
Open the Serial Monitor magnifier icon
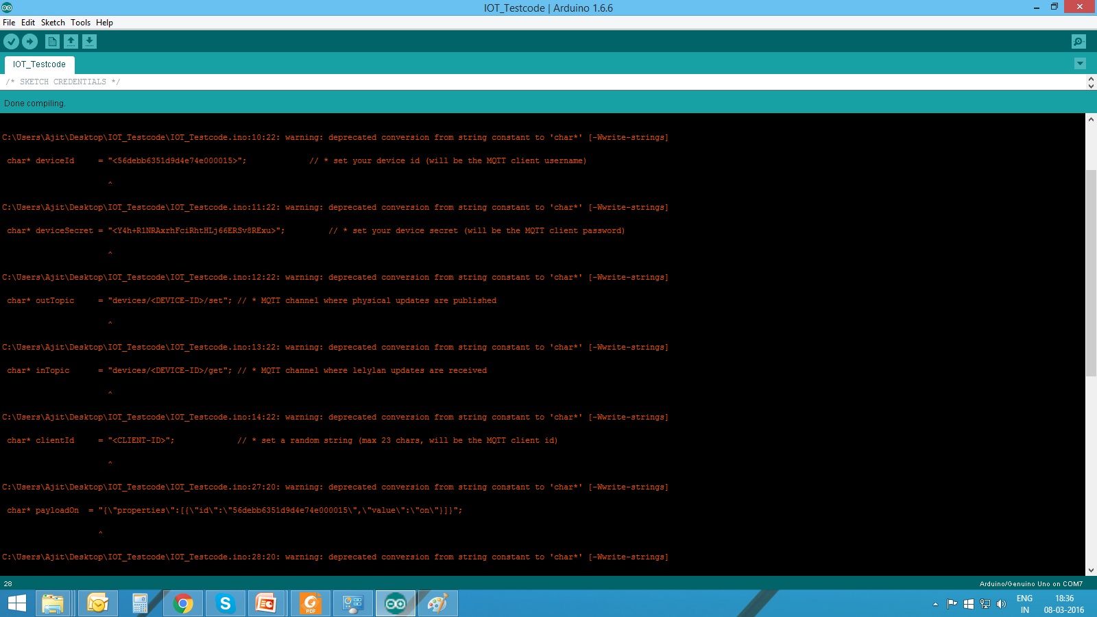coord(1078,42)
